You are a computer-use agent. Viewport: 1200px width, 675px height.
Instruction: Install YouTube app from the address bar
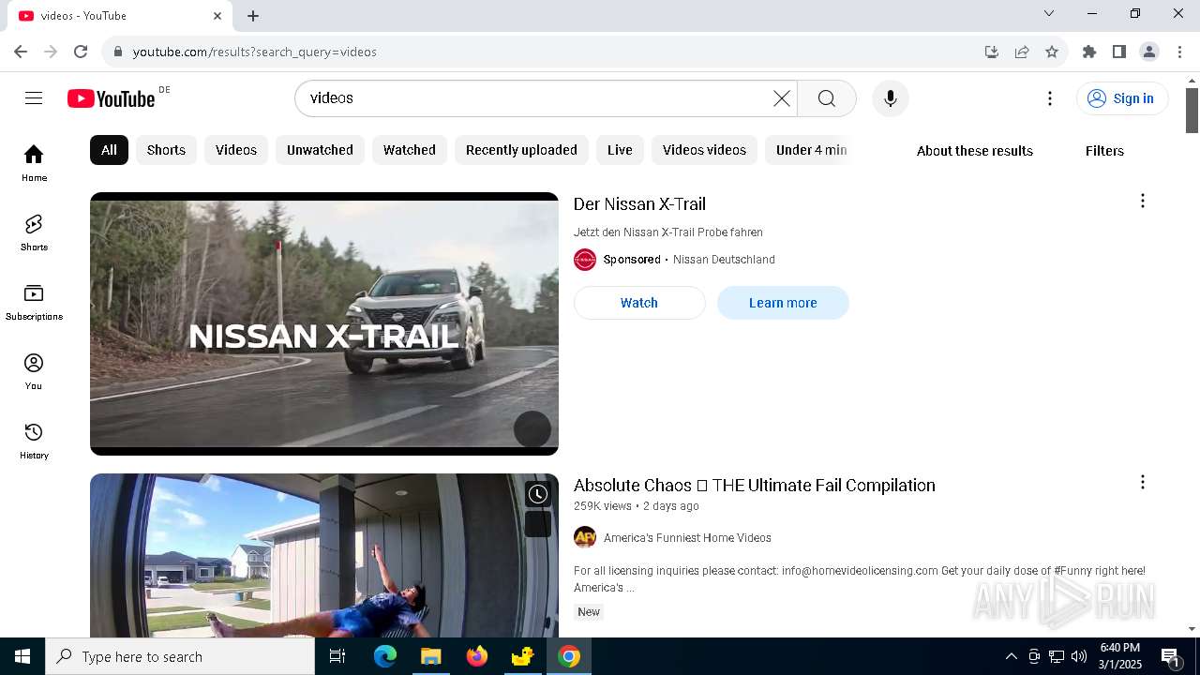pos(992,52)
